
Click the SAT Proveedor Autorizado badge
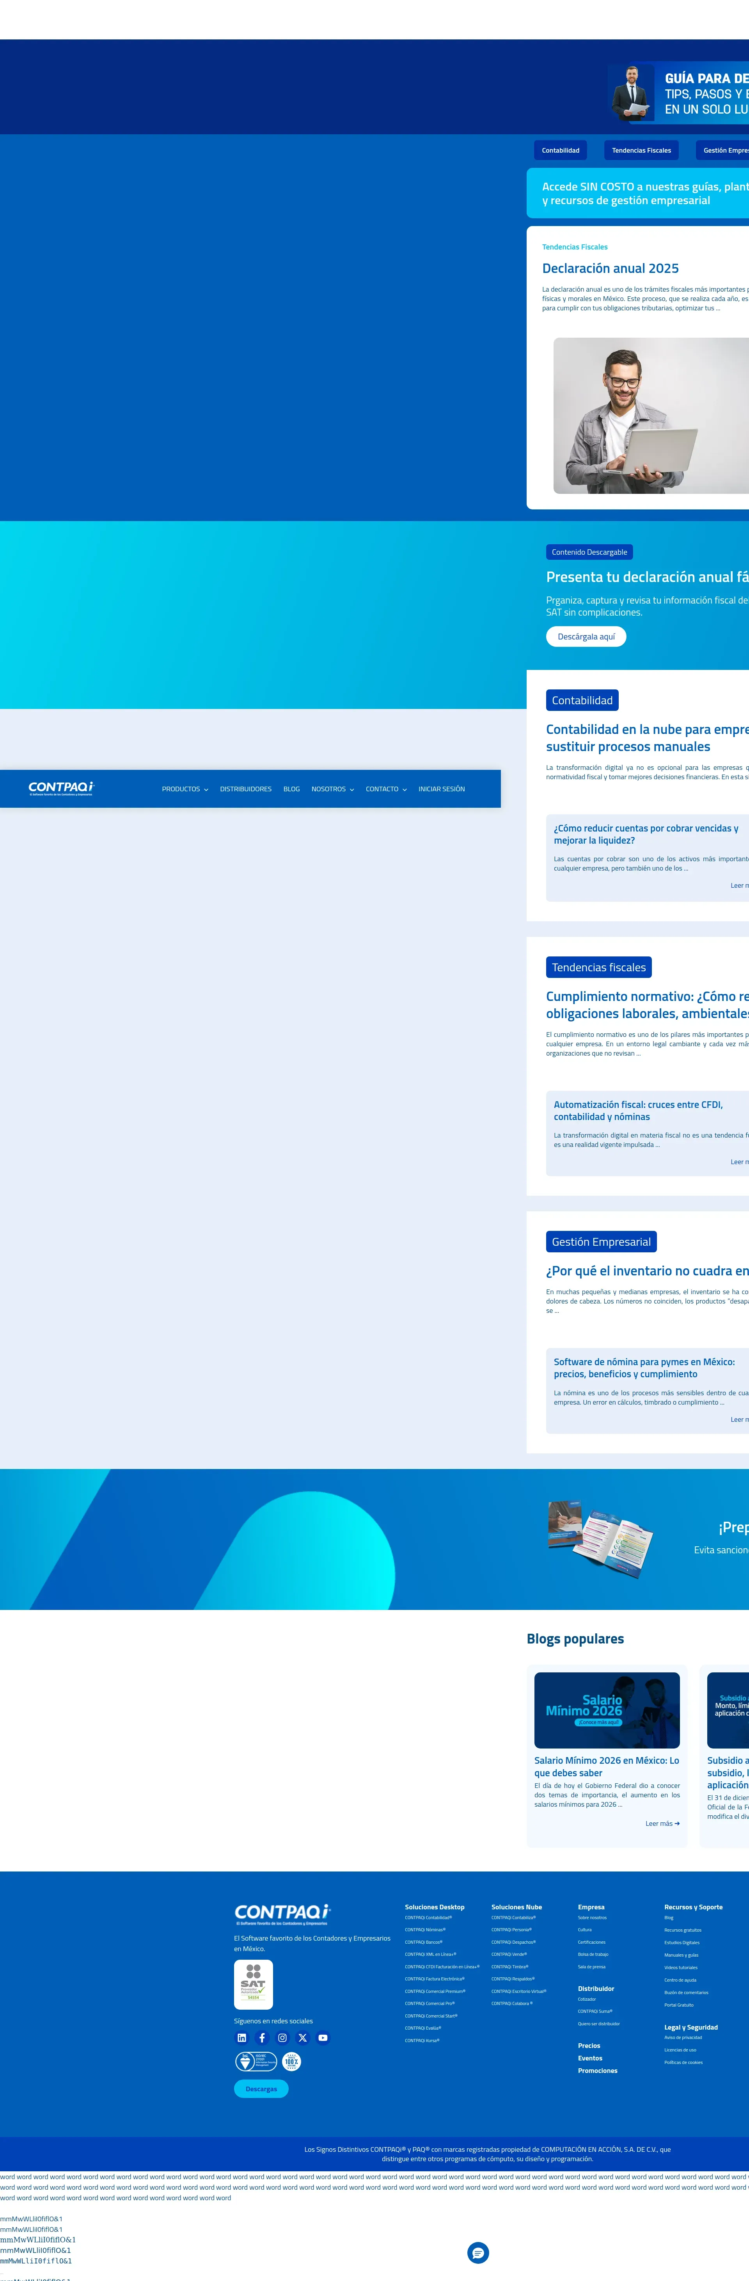pyautogui.click(x=253, y=1984)
